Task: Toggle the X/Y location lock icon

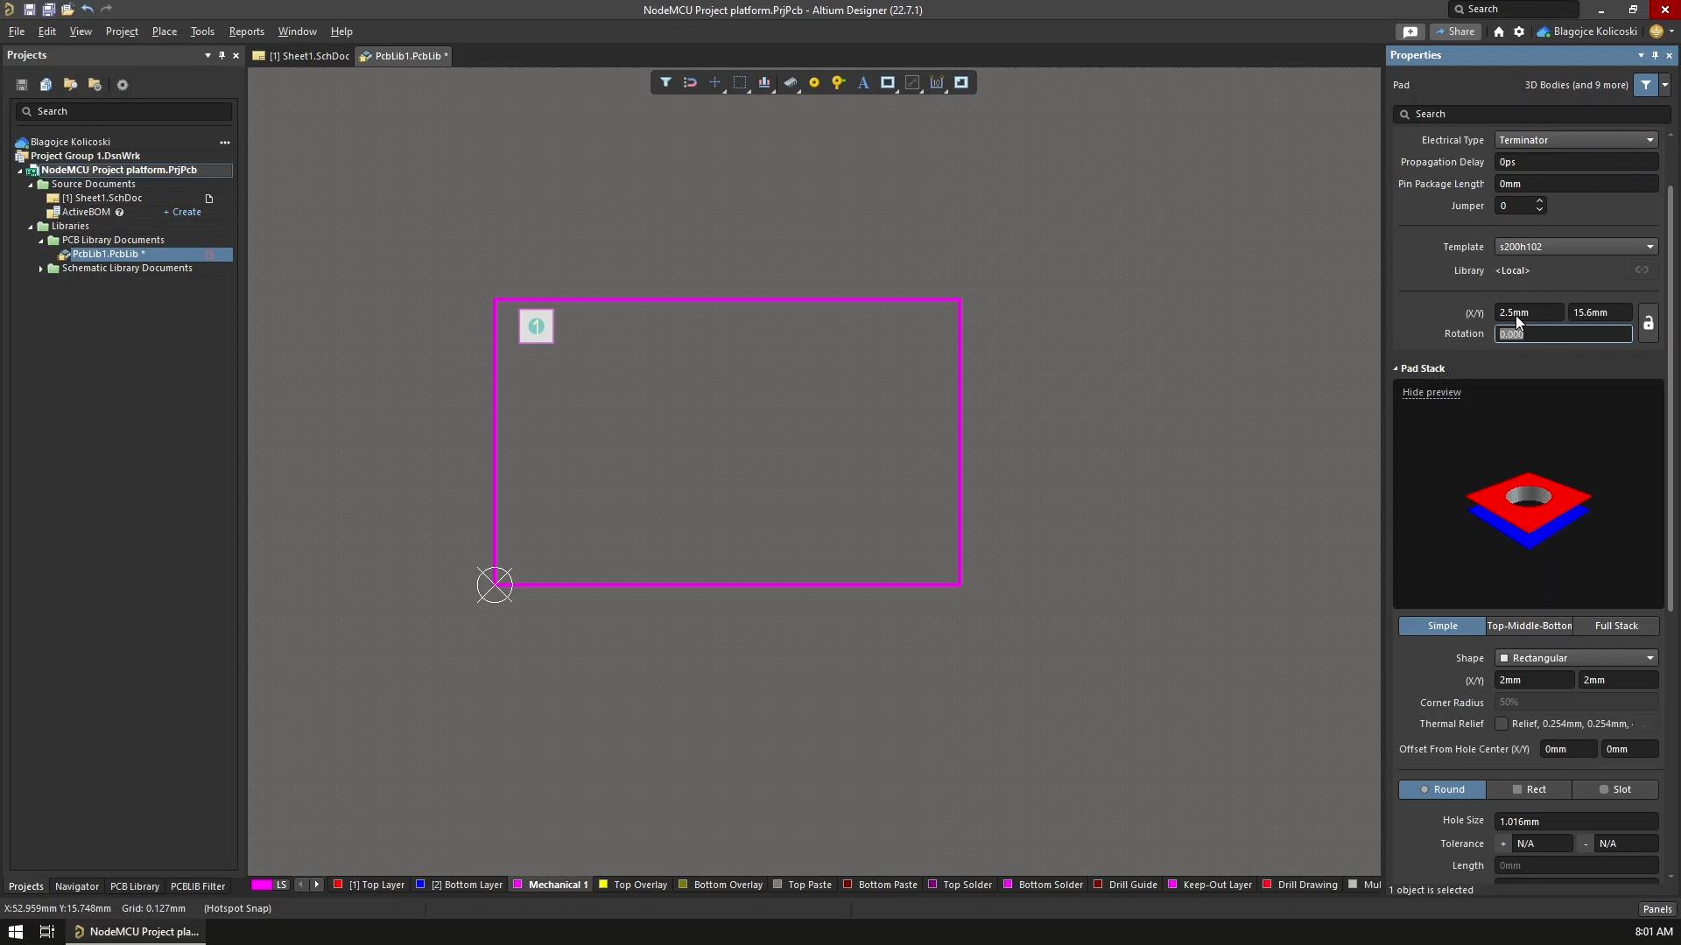Action: (1648, 323)
